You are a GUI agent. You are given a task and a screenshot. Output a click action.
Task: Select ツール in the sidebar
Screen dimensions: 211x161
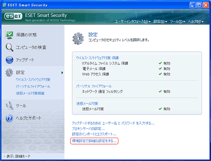(x=21, y=106)
